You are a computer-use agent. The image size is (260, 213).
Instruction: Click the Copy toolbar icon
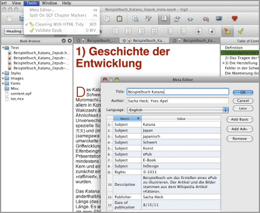tap(106, 18)
